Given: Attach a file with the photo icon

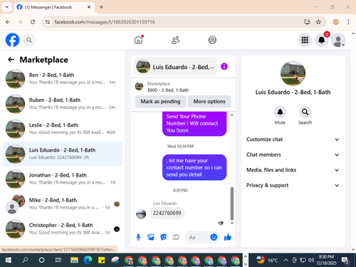Looking at the screenshot, I should [151, 237].
